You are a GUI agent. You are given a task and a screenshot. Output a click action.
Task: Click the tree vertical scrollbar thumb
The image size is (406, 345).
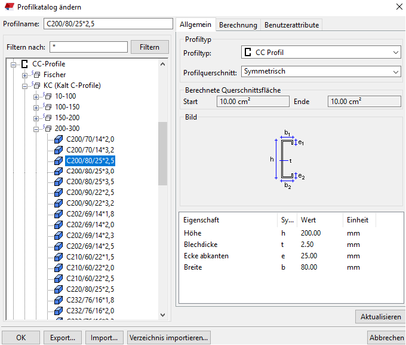pyautogui.click(x=162, y=154)
